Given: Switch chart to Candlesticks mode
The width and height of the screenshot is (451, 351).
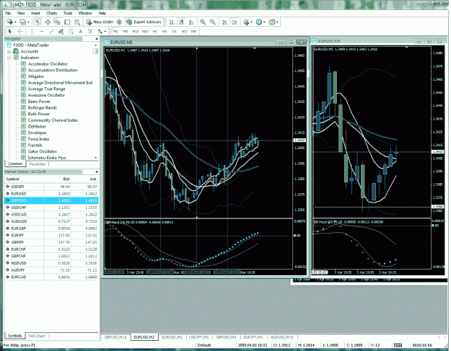Looking at the screenshot, I should coord(182,22).
